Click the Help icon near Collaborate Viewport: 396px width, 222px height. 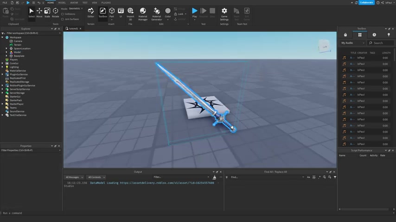[378, 2]
